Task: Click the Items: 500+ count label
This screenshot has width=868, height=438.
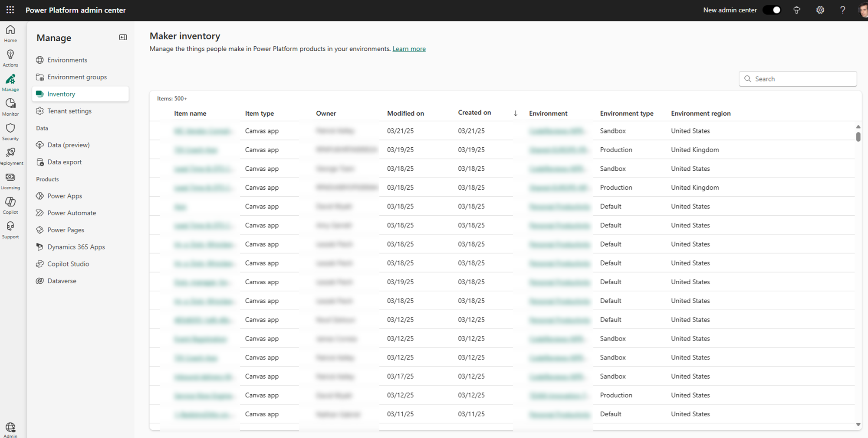Action: [x=172, y=99]
